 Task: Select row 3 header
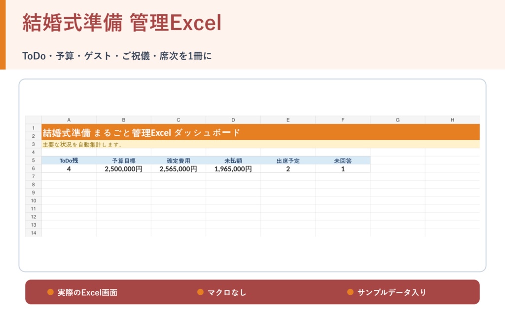coord(34,144)
